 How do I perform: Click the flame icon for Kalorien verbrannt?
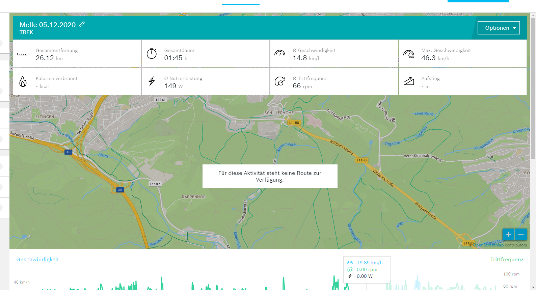tap(23, 81)
